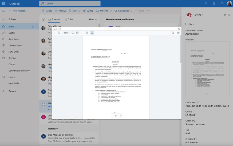Click the 1/3 page number field
The height and width of the screenshot is (146, 233).
coord(117,116)
